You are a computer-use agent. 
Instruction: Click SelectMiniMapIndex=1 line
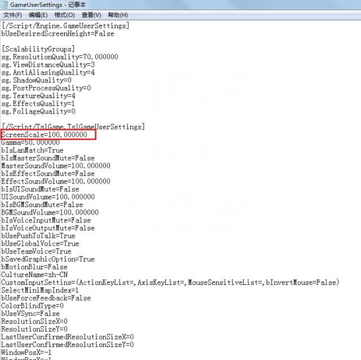[40, 291]
